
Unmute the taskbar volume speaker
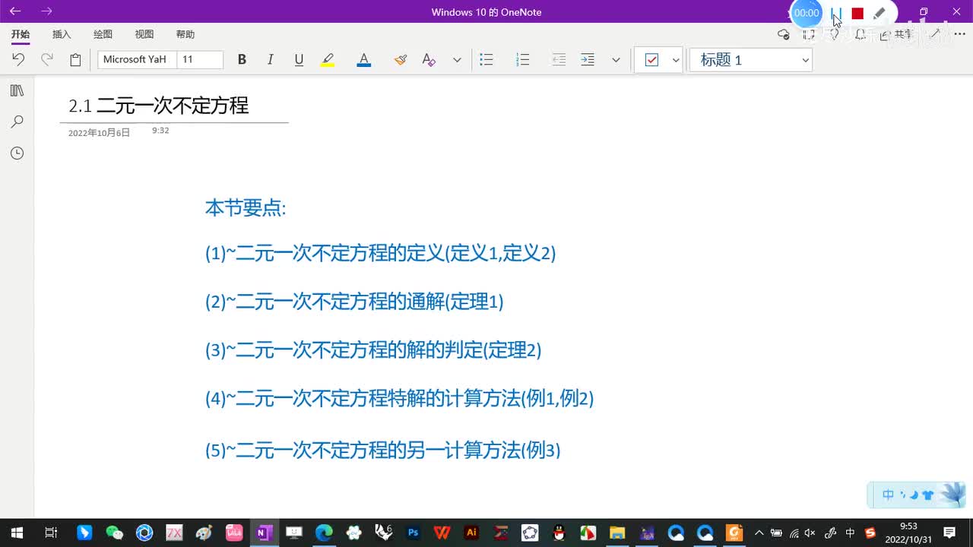point(810,533)
